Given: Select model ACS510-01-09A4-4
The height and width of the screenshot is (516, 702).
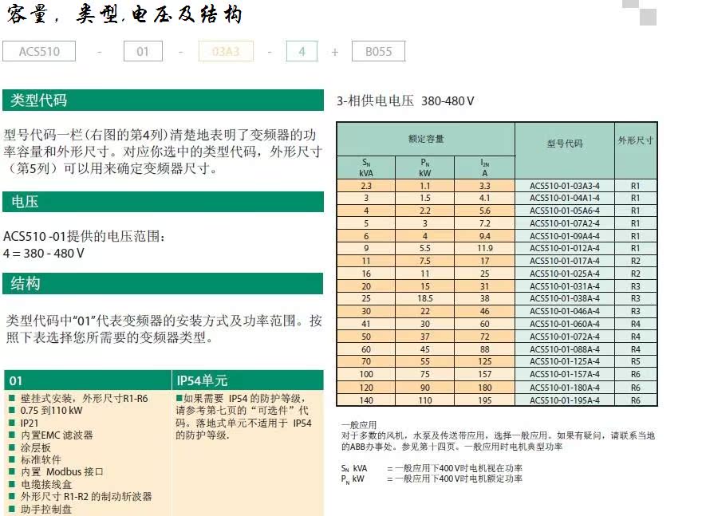Looking at the screenshot, I should click(x=565, y=236).
